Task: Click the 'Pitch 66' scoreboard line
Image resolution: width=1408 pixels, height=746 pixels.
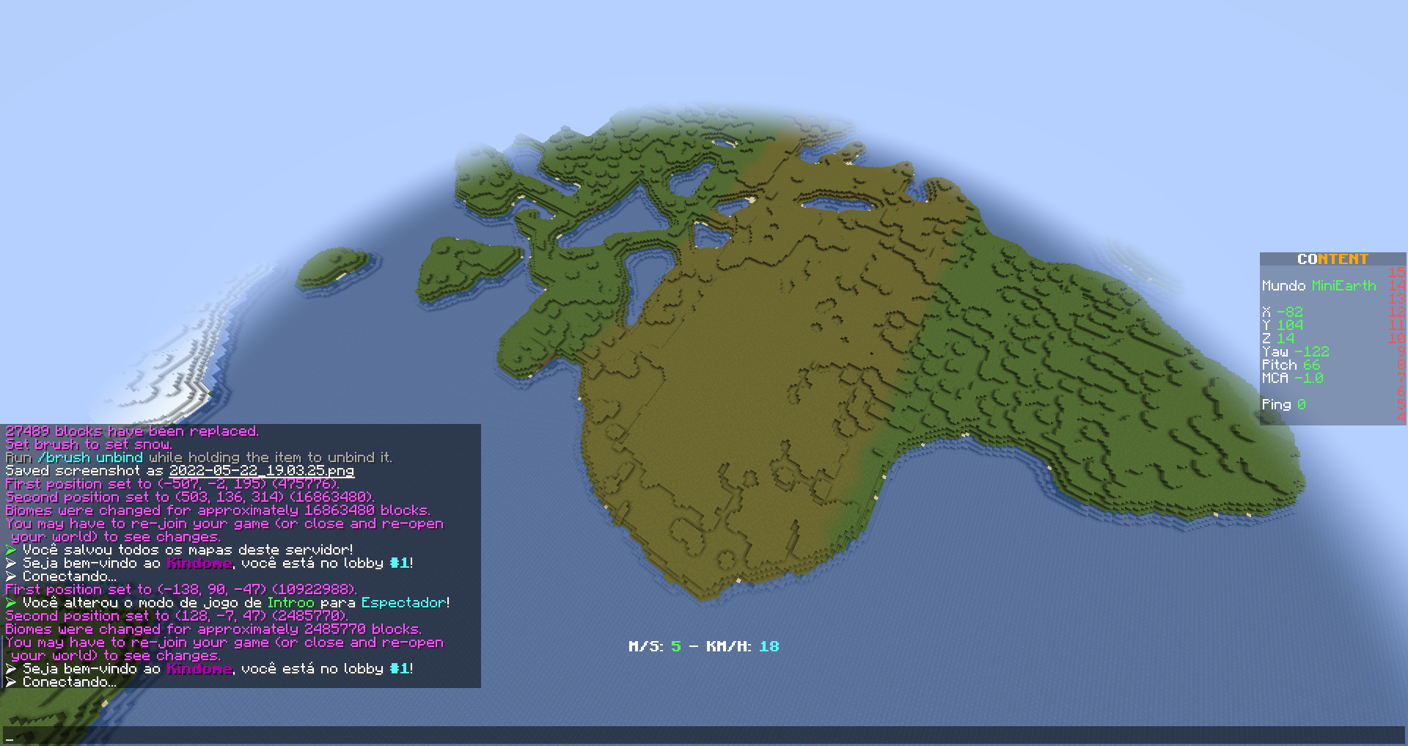Action: click(x=1291, y=365)
